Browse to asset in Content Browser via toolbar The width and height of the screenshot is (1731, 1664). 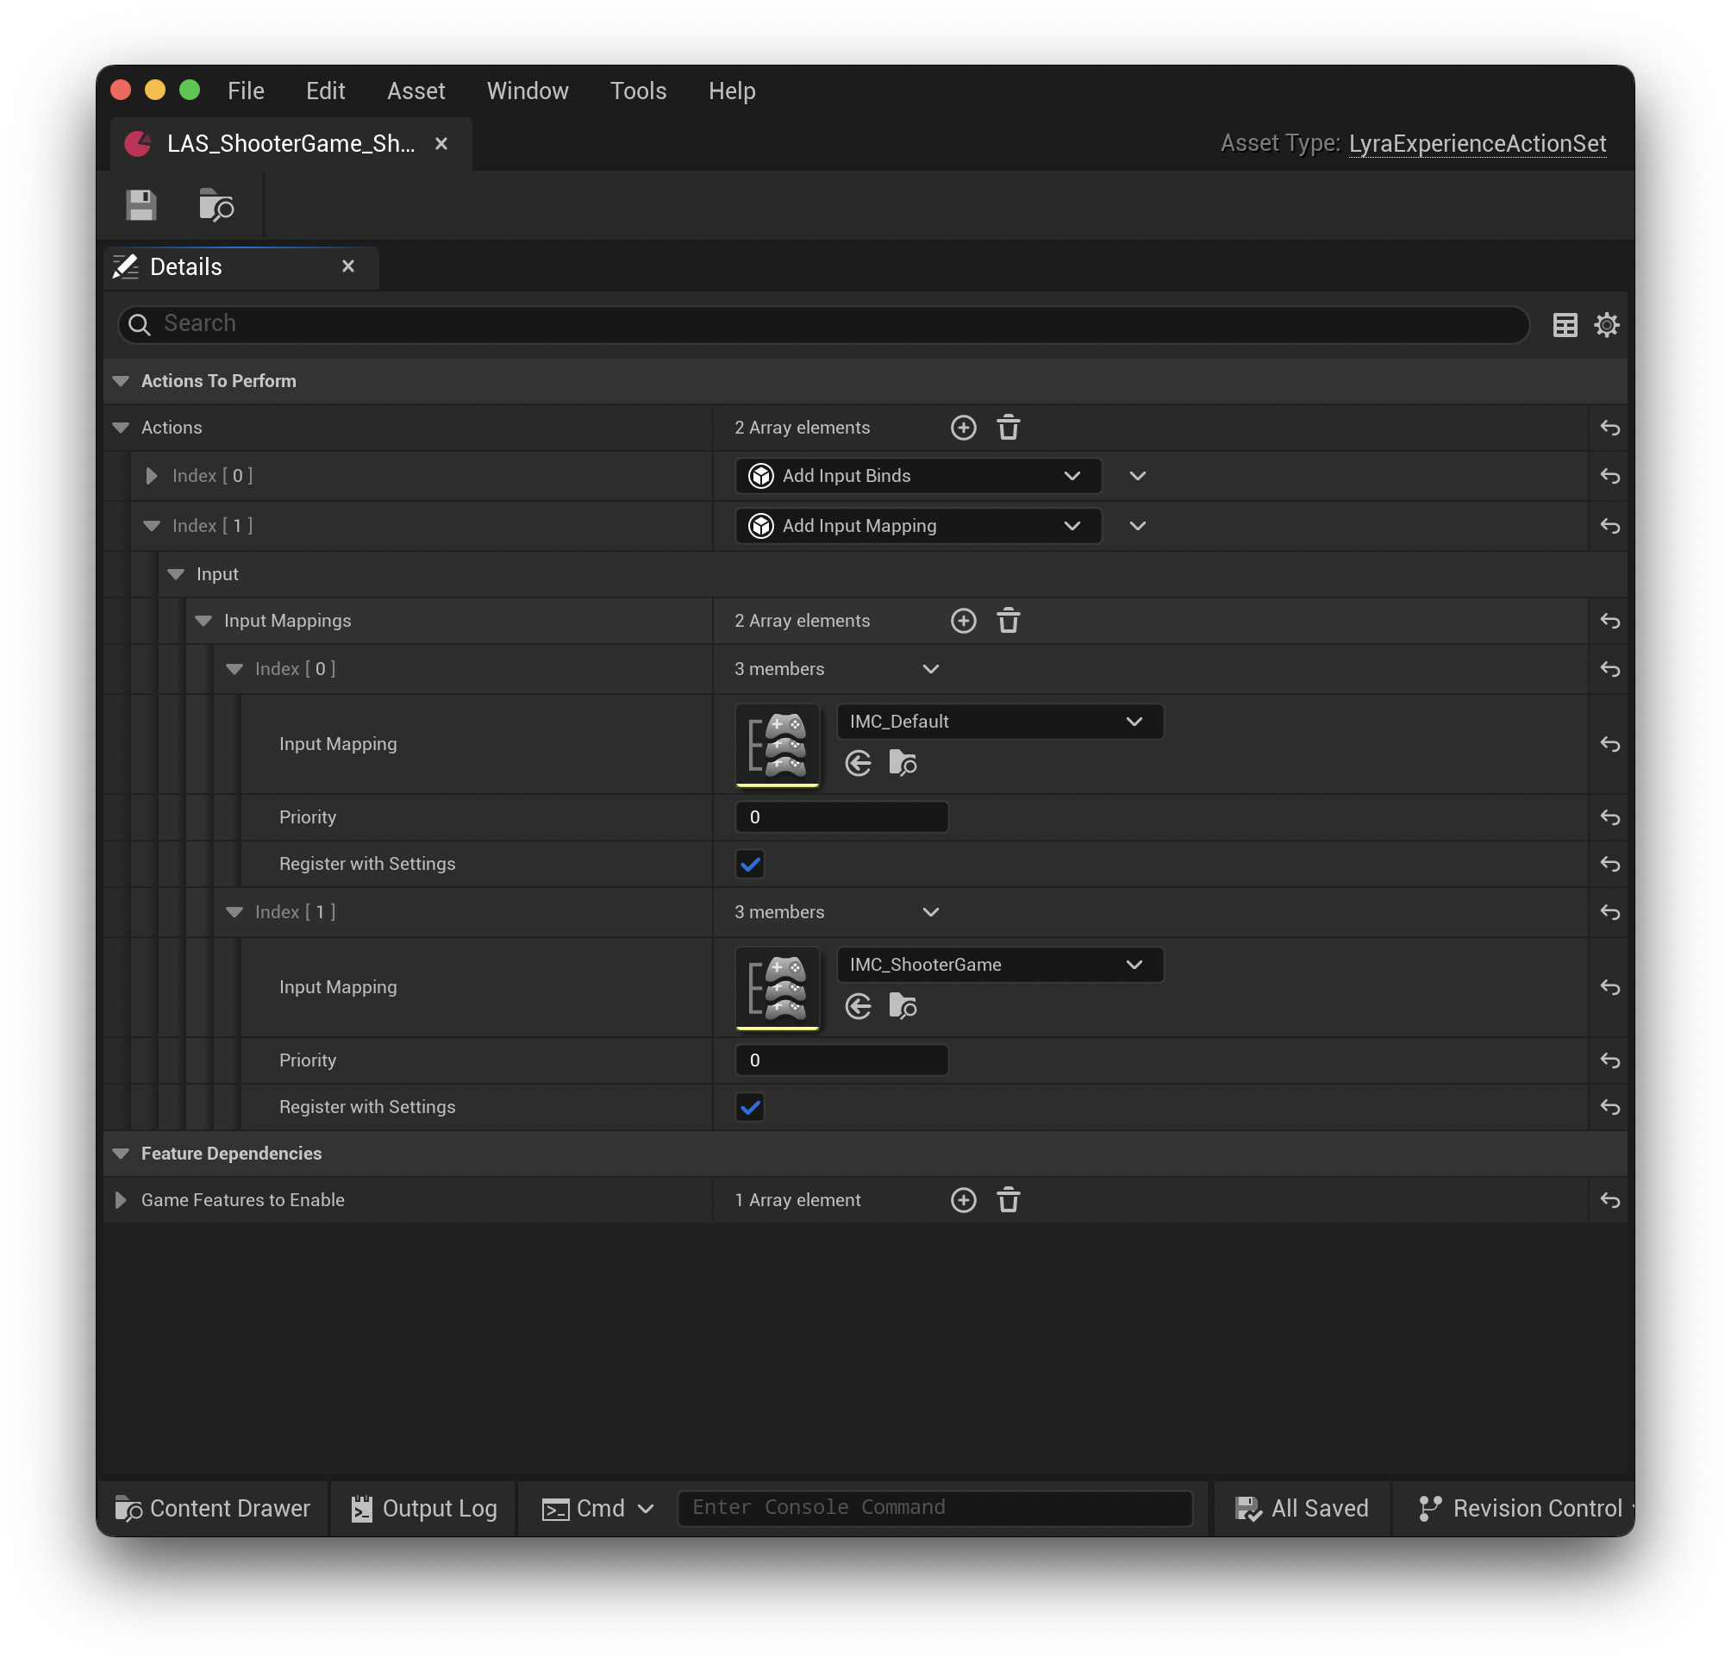(x=216, y=205)
